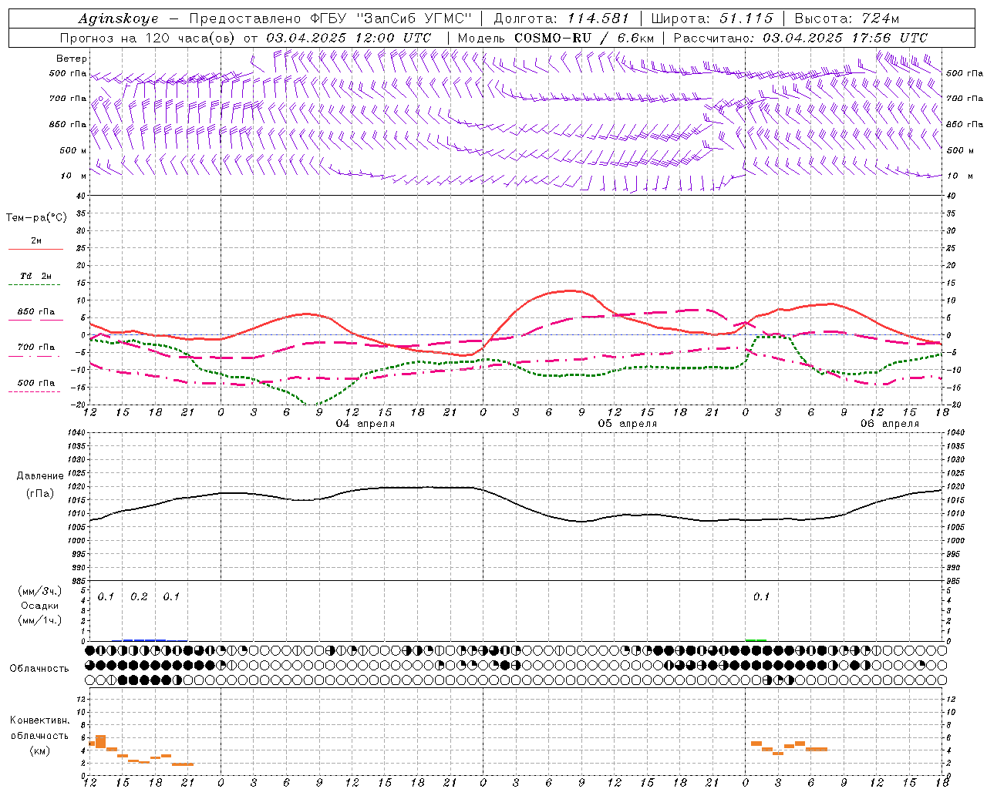
Task: Click the "Ветер" wind panel label
Action: pos(72,59)
